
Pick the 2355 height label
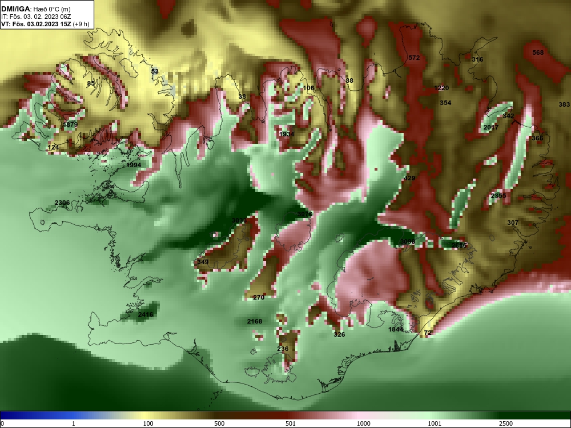point(498,196)
